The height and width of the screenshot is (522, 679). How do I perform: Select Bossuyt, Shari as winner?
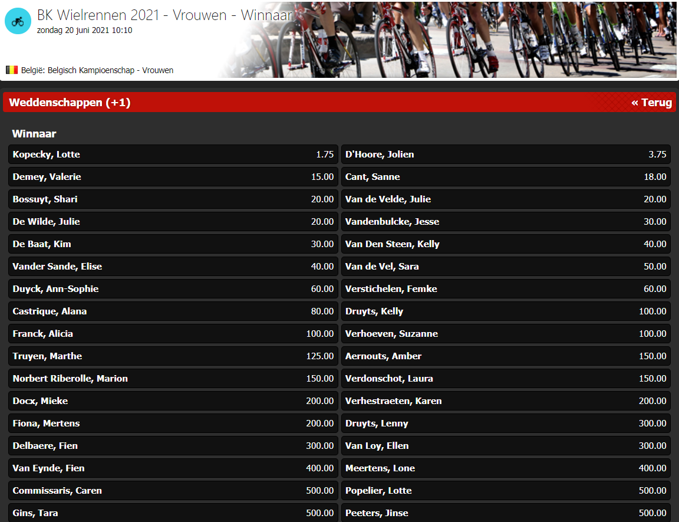click(173, 199)
